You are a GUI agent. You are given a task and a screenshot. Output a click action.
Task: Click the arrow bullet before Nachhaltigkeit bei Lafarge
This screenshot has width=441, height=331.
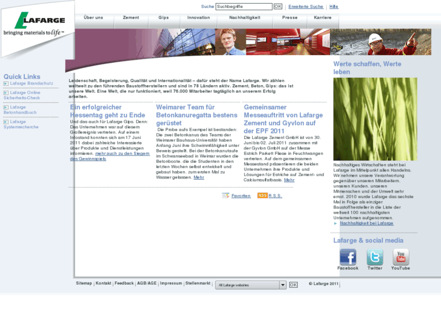coord(335,224)
